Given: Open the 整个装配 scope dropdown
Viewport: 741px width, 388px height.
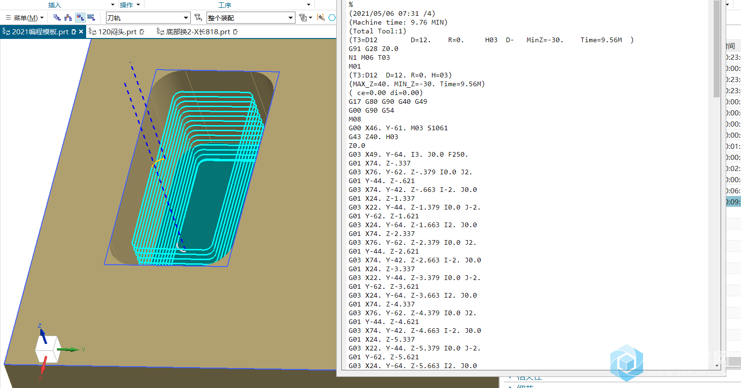Looking at the screenshot, I should [x=251, y=18].
